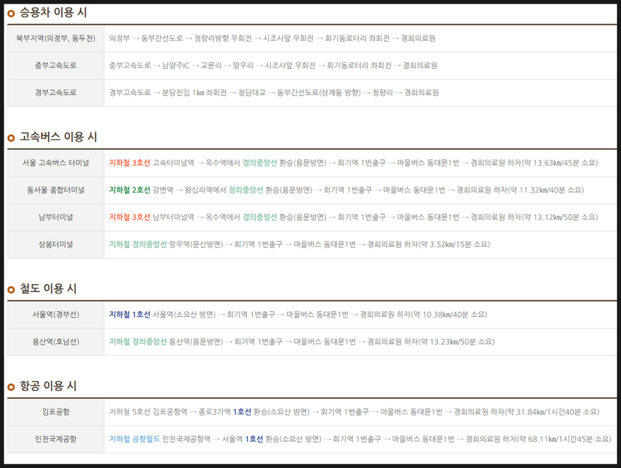Click blue 1호선 in the 인천국제공항 row
This screenshot has height=468, width=621.
[254, 439]
